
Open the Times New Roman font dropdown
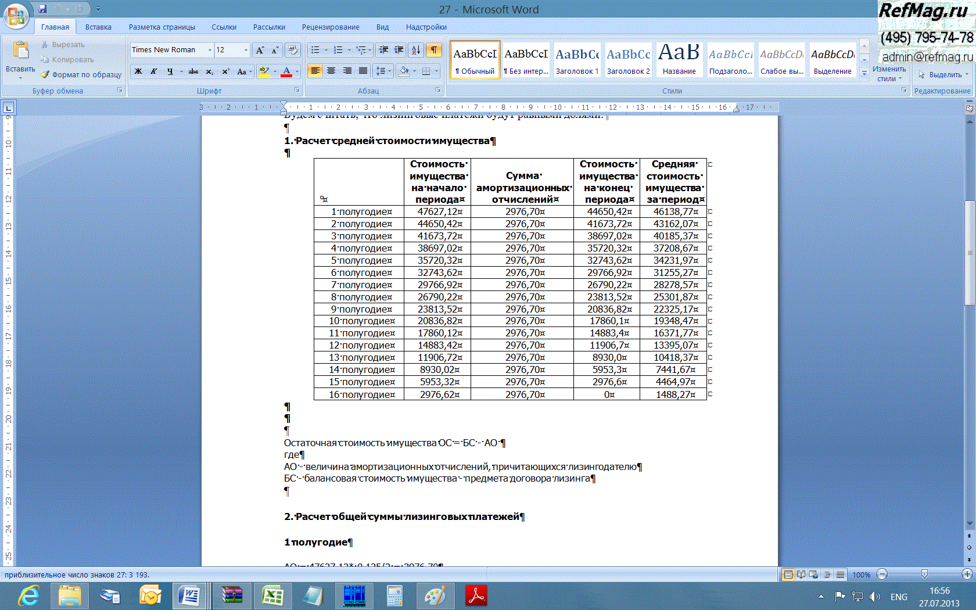pyautogui.click(x=210, y=50)
